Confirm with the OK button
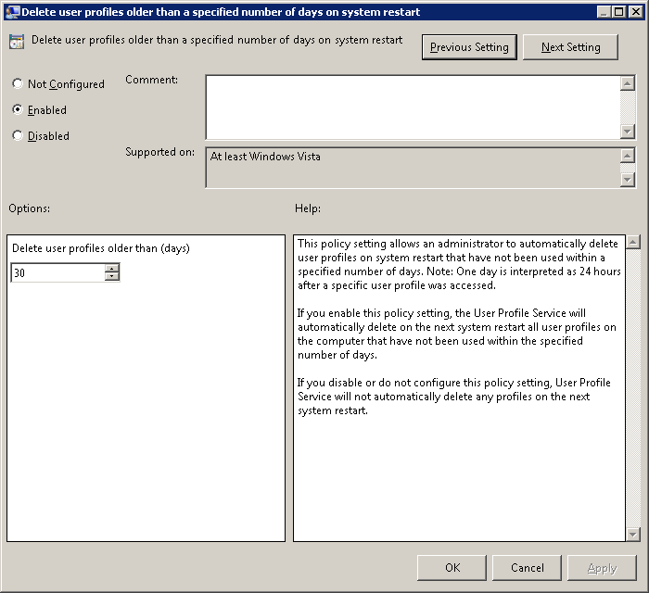The height and width of the screenshot is (593, 649). pyautogui.click(x=452, y=568)
